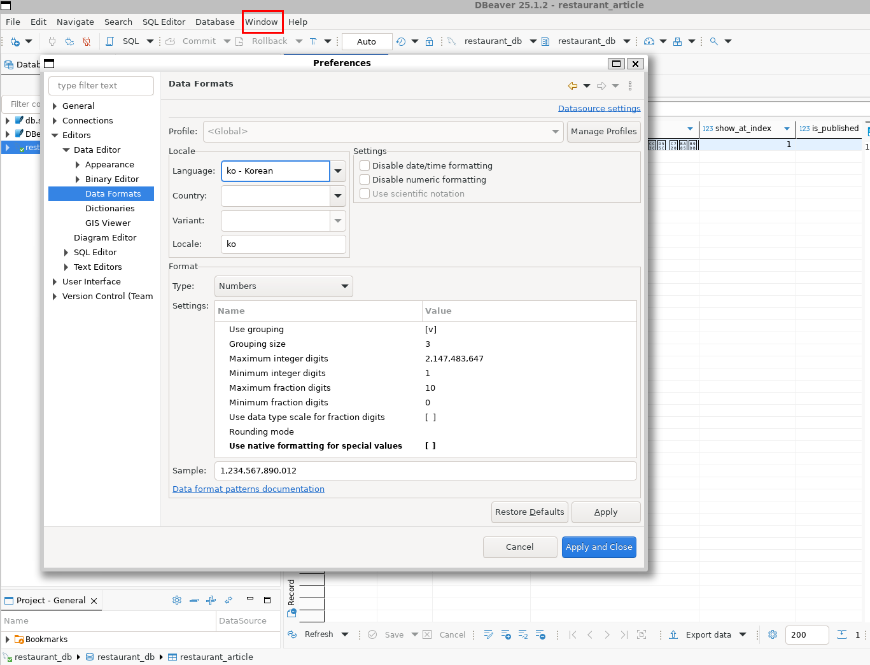Open the Language dropdown showing ko - Korean
Image resolution: width=870 pixels, height=665 pixels.
click(338, 171)
